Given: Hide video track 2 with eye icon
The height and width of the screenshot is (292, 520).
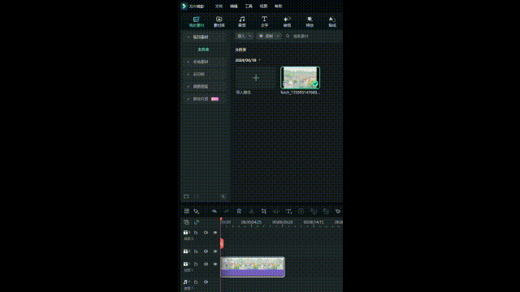Looking at the screenshot, I should pos(215,251).
